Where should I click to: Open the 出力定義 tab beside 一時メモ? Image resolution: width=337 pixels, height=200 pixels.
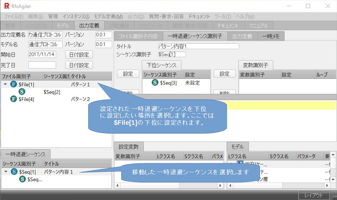(242, 36)
